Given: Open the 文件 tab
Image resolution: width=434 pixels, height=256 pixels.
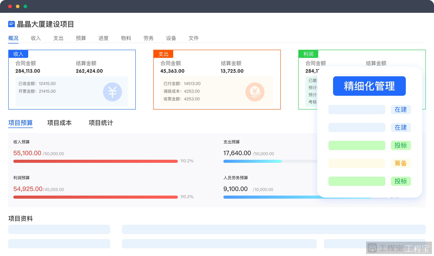Looking at the screenshot, I should (194, 38).
